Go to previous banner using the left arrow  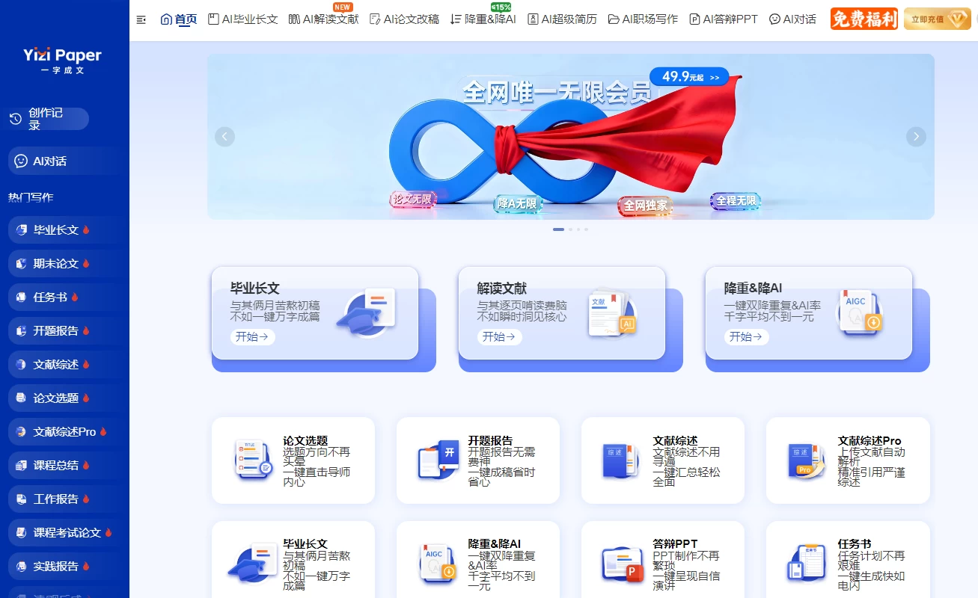tap(224, 136)
